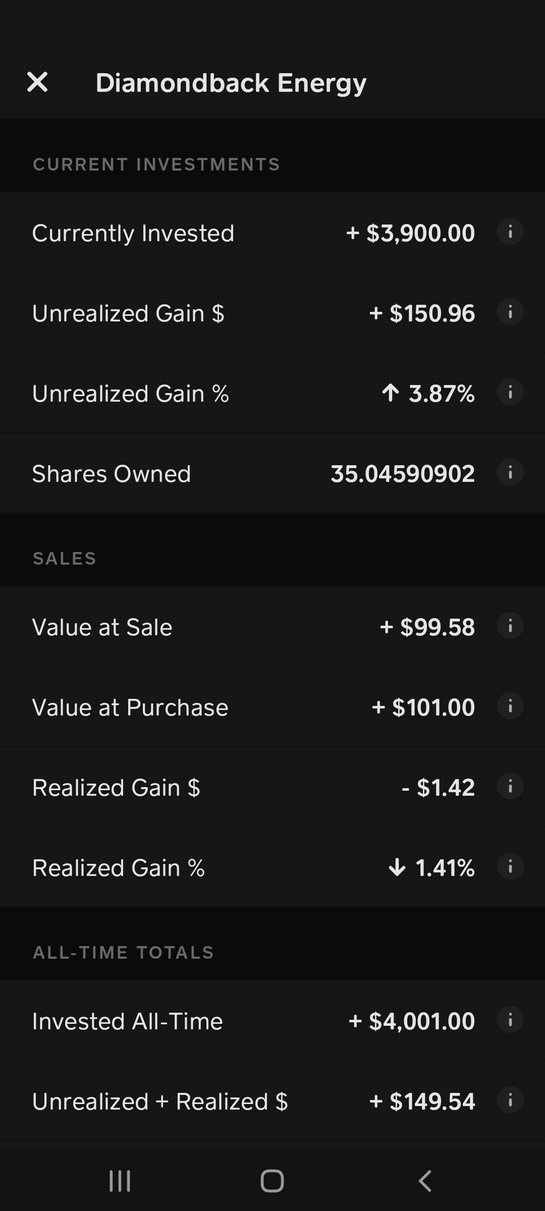Tap the Unrealized Gain $ row label

[x=128, y=313]
